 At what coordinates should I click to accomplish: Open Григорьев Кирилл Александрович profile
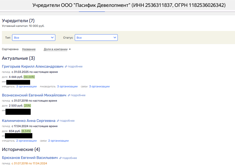coord(33,67)
